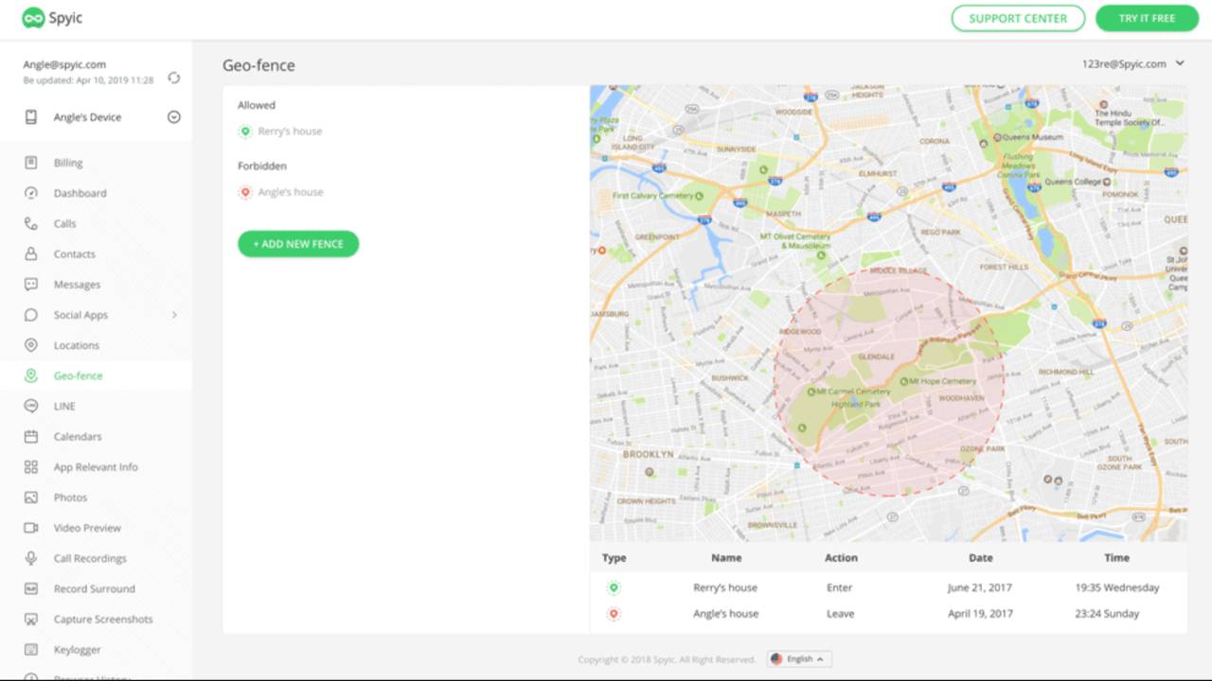Click the Photos image icon
The height and width of the screenshot is (681, 1212).
(x=31, y=498)
